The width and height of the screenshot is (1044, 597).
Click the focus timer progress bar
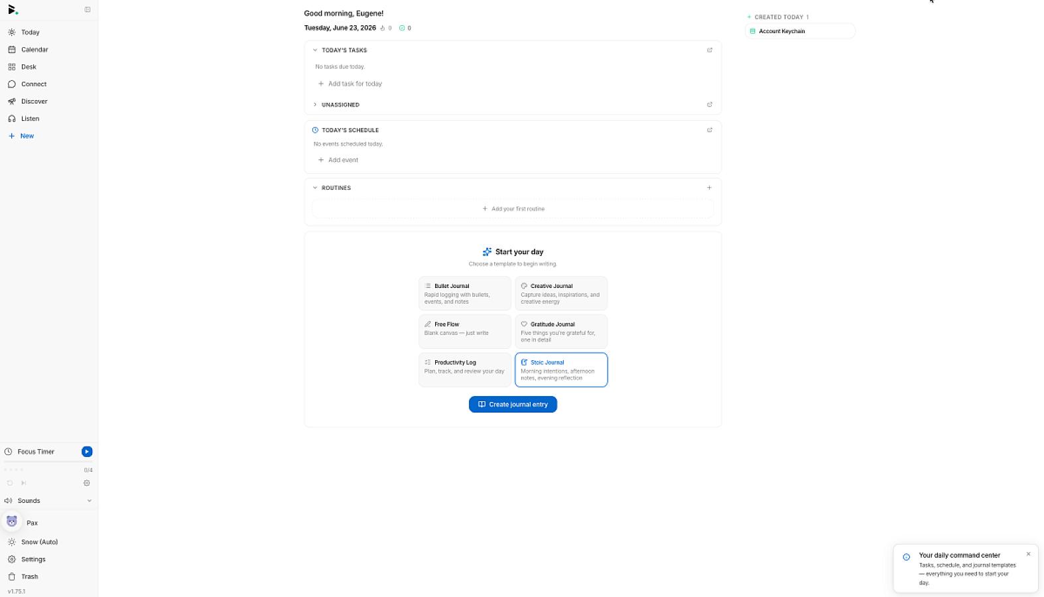(49, 462)
